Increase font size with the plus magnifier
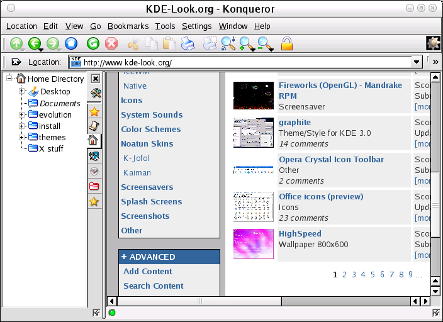The width and height of the screenshot is (443, 322). 247,44
